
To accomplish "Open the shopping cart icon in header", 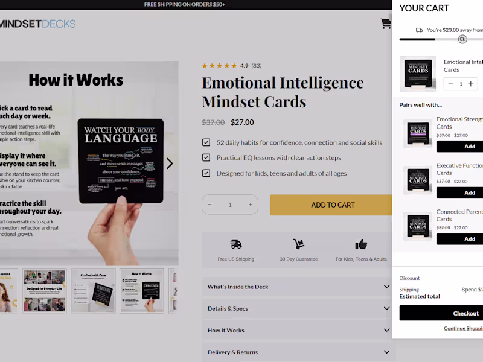I will pos(385,24).
